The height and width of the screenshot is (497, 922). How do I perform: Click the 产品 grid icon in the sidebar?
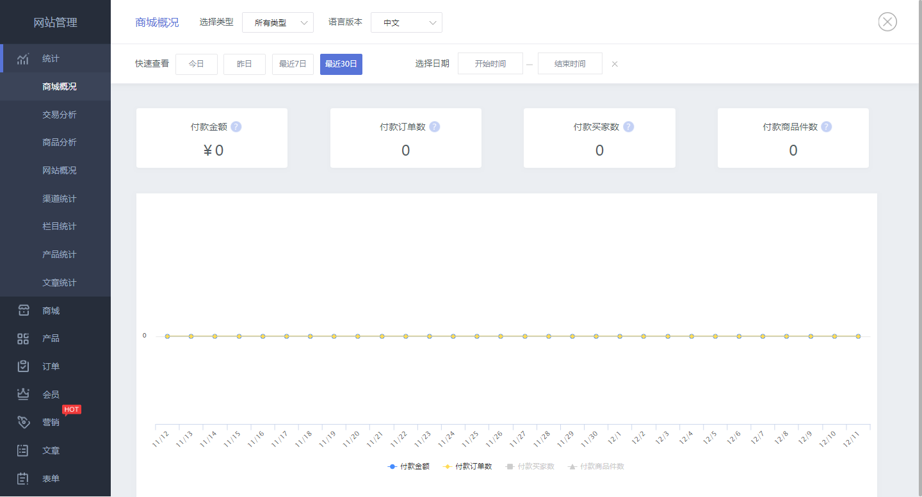(x=23, y=339)
